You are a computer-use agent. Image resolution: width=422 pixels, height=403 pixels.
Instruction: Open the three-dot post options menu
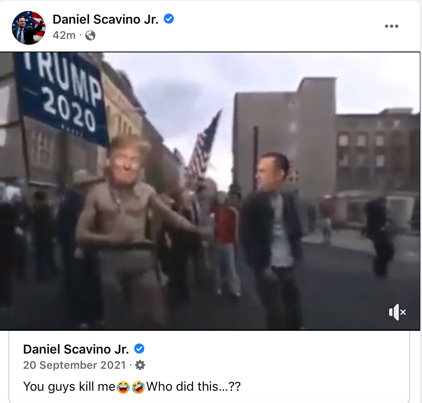coord(391,26)
